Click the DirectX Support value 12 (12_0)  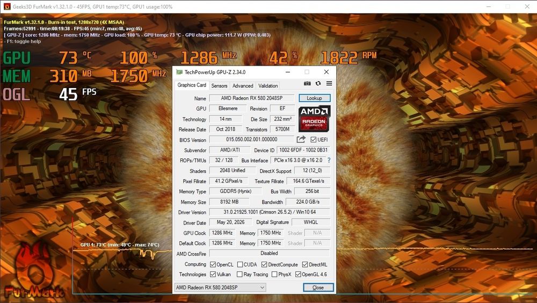pos(312,170)
